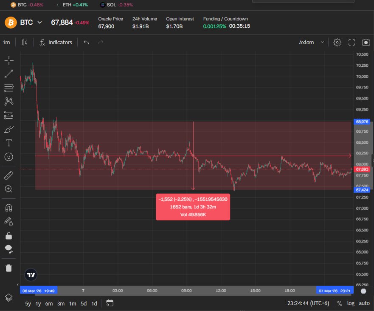Toggle percent scale mode
Image resolution: width=374 pixels, height=311 pixels.
340,304
